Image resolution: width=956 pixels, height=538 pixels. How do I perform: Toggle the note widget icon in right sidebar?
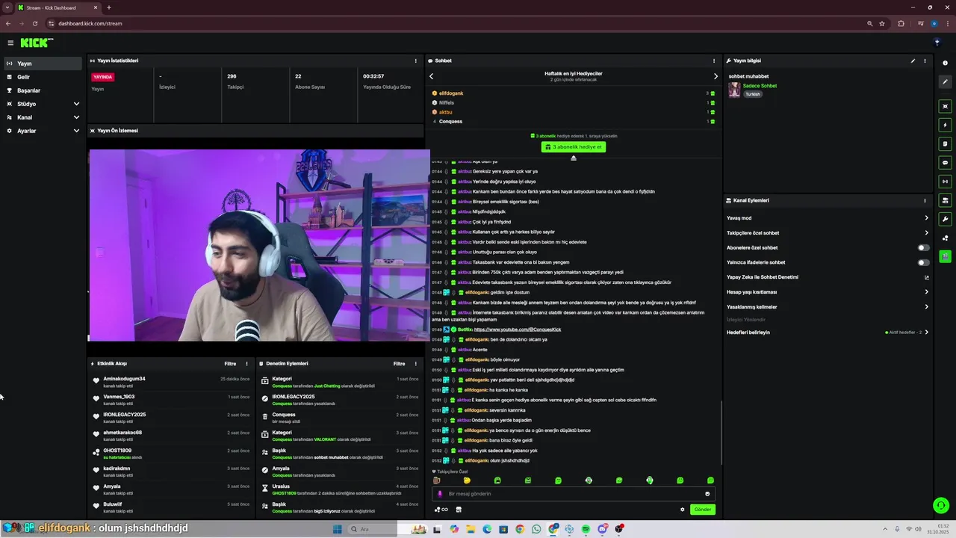[x=946, y=143]
